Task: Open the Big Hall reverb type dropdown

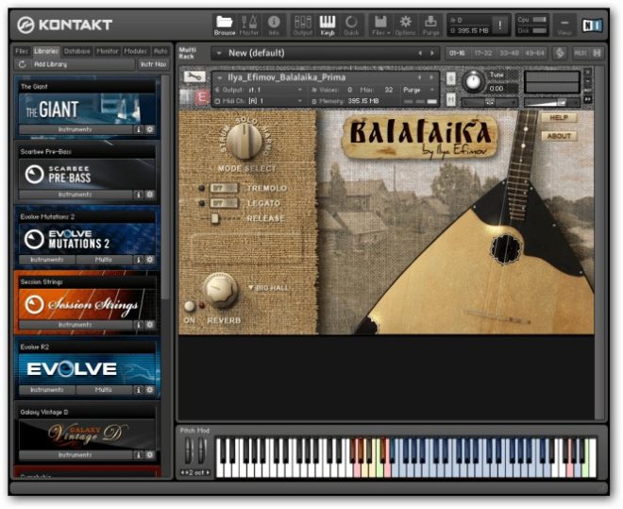Action: [x=269, y=288]
